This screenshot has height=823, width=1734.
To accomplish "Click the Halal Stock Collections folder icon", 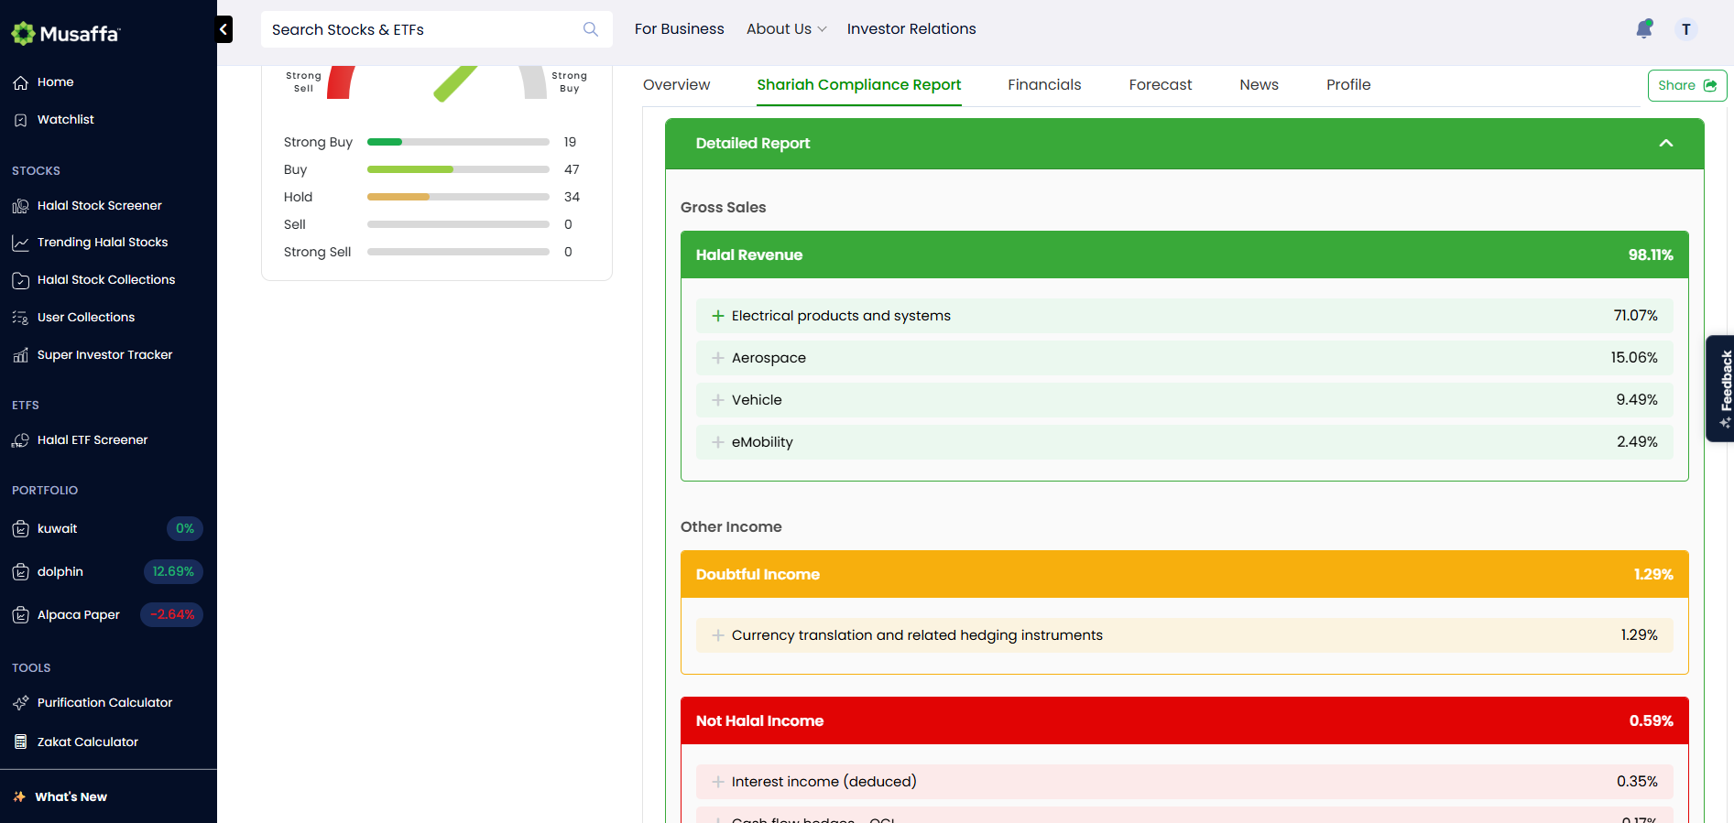I will pyautogui.click(x=20, y=280).
